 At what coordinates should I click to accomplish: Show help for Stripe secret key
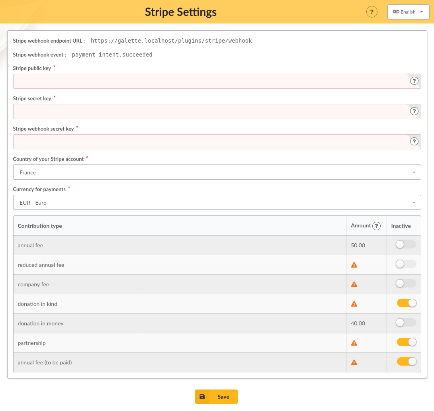click(414, 111)
